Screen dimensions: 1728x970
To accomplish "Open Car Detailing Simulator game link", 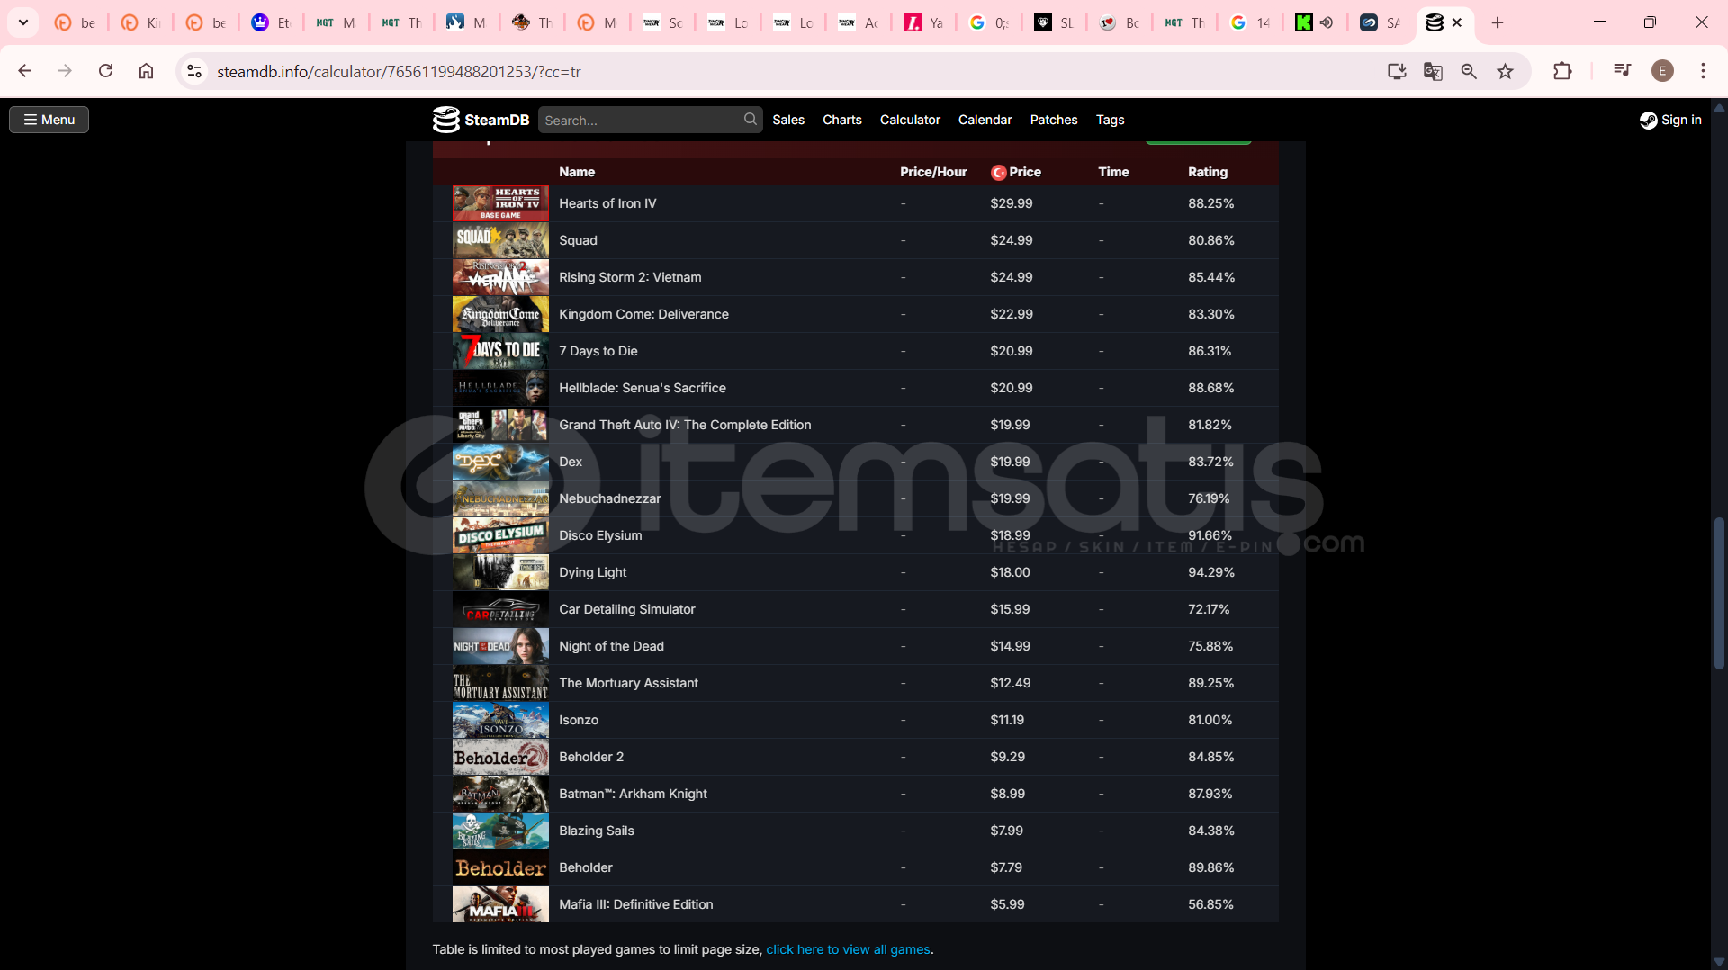I will pyautogui.click(x=627, y=609).
